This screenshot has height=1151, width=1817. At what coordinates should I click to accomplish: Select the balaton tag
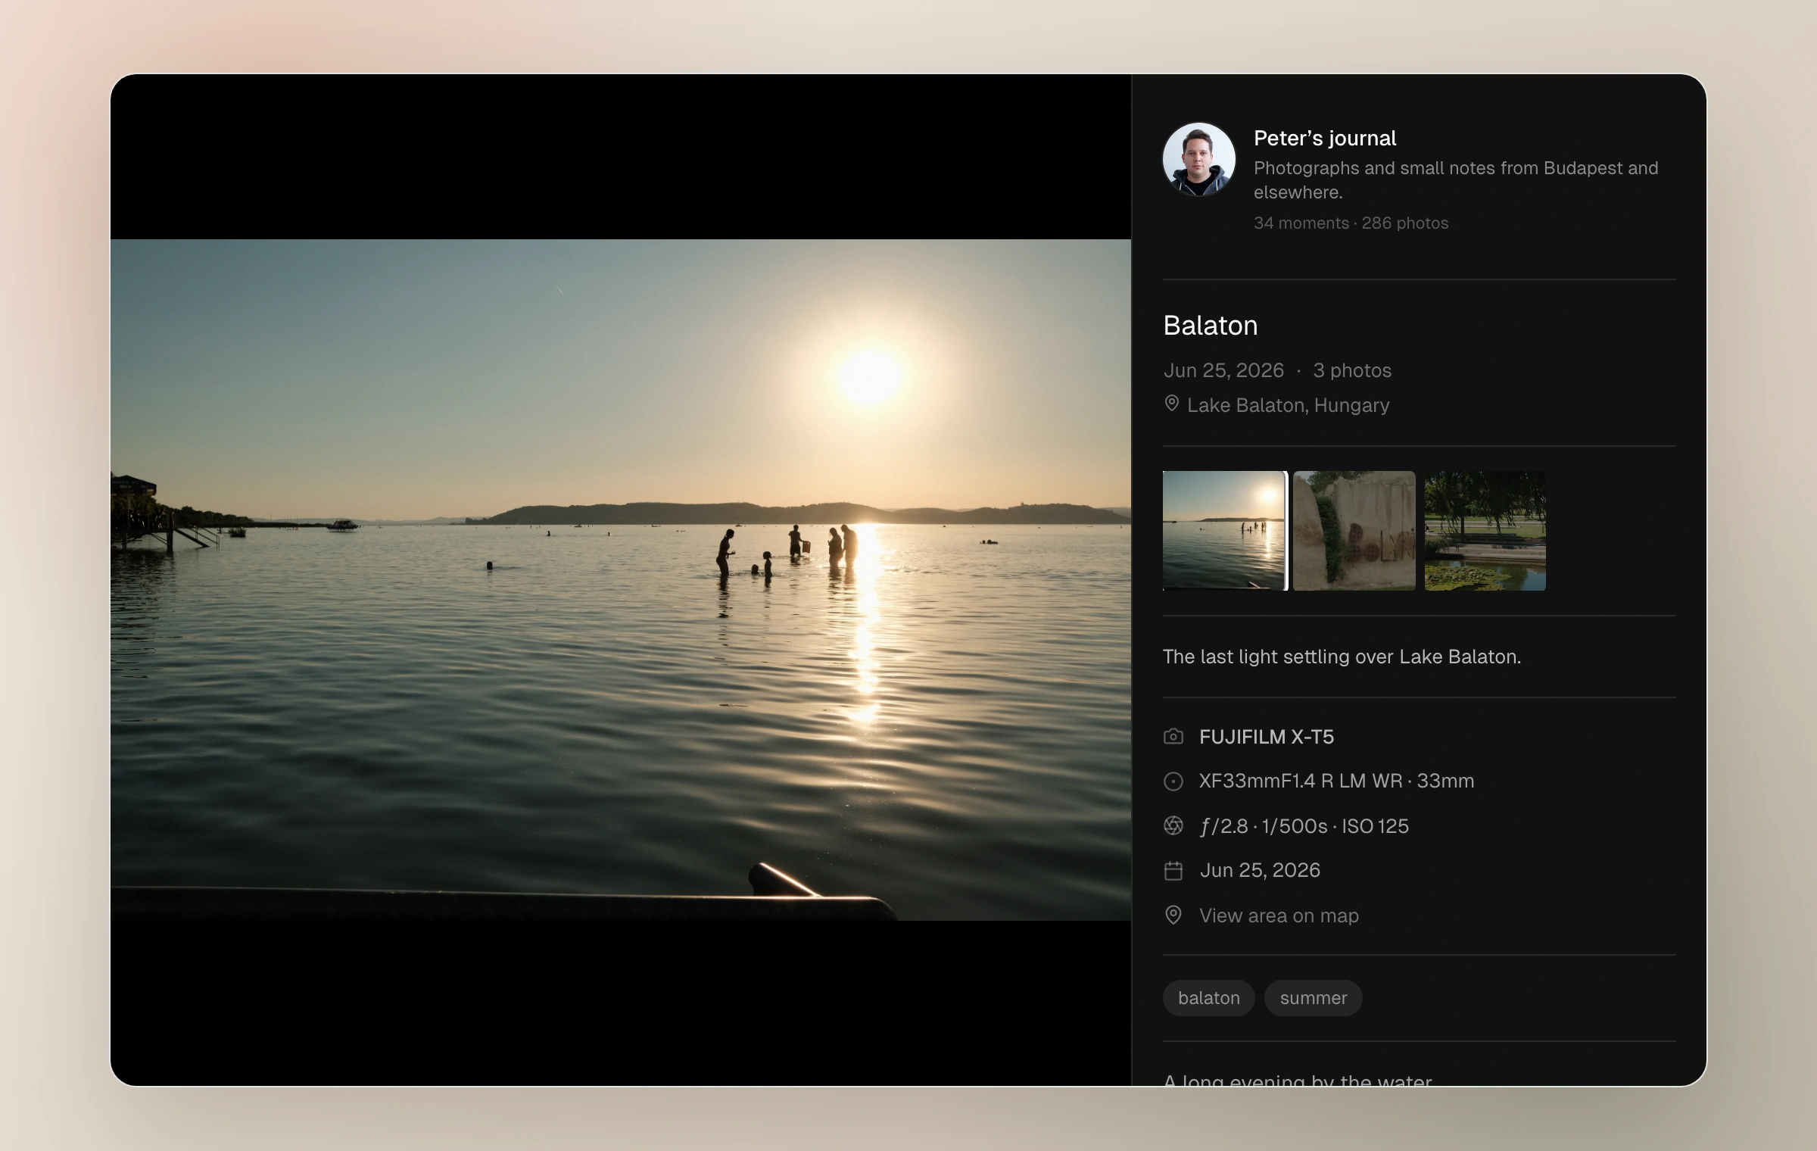pyautogui.click(x=1209, y=998)
